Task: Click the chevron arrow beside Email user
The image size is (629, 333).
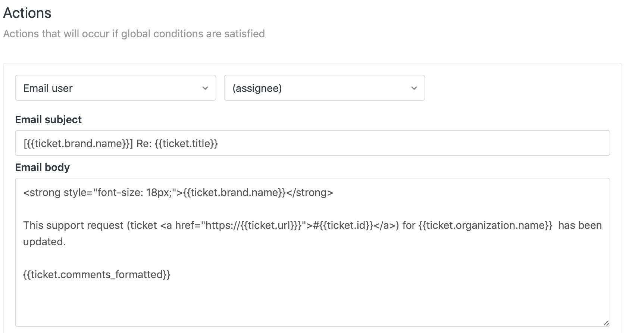Action: (x=205, y=88)
